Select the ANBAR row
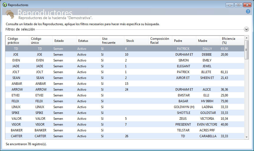 (125, 84)
